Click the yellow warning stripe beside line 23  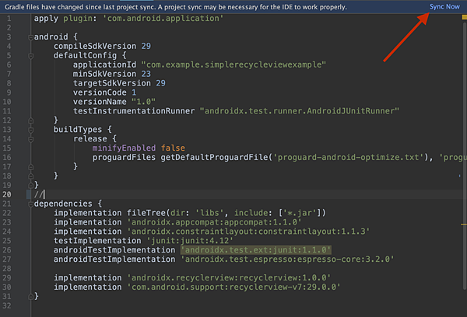click(x=464, y=225)
